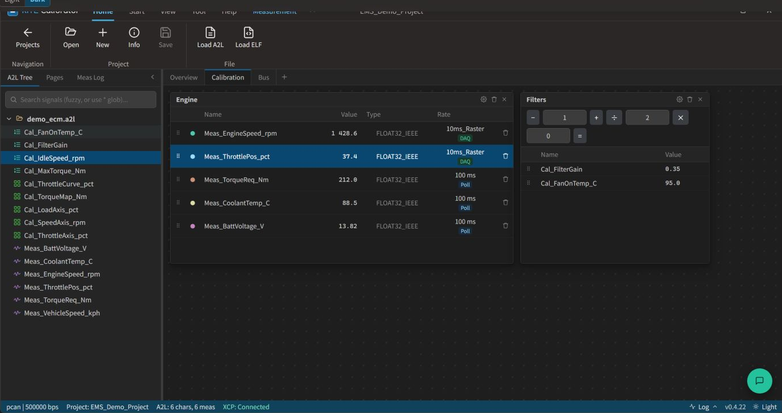782x413 pixels.
Task: Click the search magnifier in signal search
Action: tap(14, 100)
